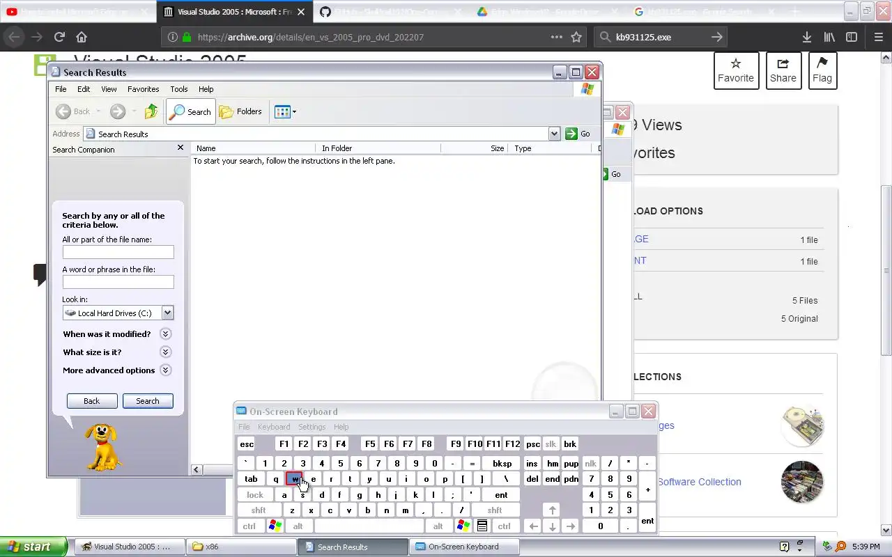Open Keyboard menu in On-Screen Keyboard
892x557 pixels.
[274, 427]
